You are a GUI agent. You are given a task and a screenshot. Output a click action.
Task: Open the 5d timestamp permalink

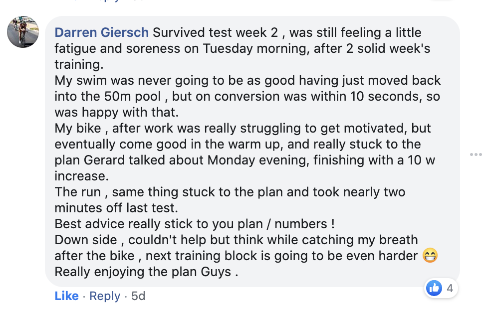(138, 296)
